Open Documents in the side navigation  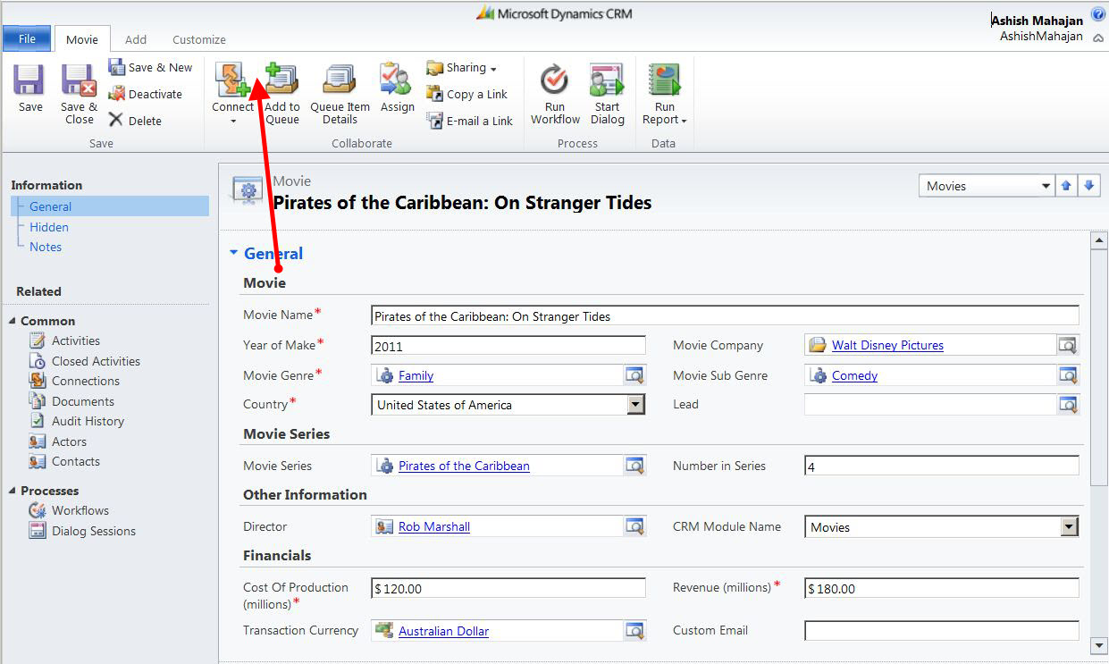(83, 401)
